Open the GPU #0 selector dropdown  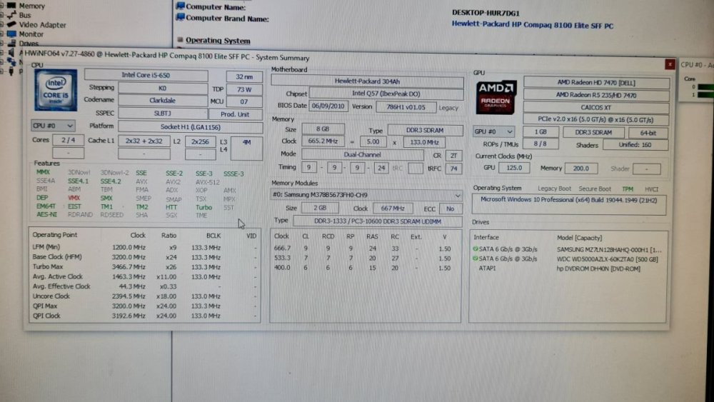point(494,131)
